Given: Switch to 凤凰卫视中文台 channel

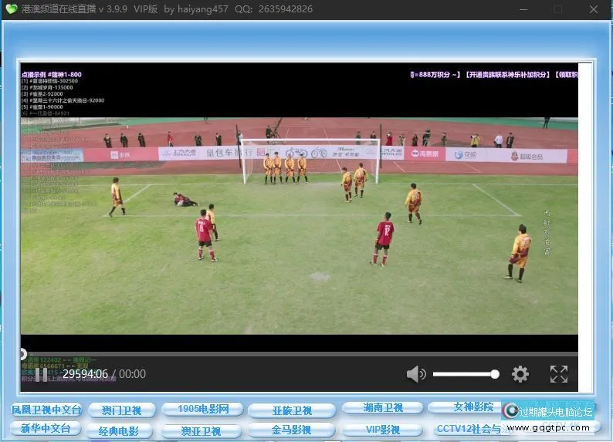Looking at the screenshot, I should click(46, 409).
